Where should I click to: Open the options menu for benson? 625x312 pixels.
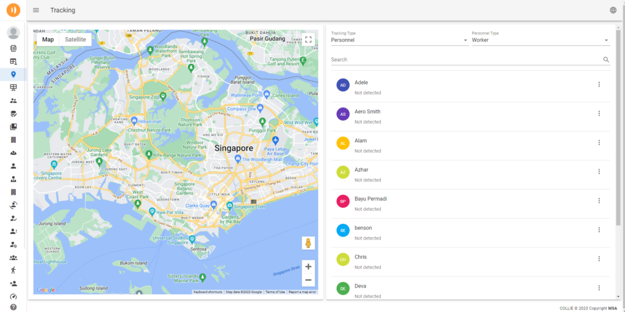(x=599, y=230)
